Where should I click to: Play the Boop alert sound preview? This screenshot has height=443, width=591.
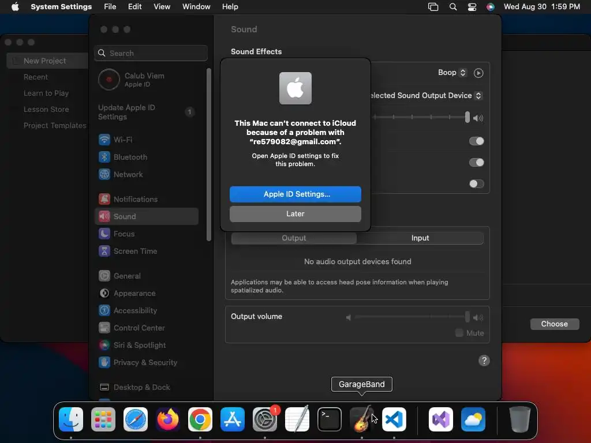478,73
